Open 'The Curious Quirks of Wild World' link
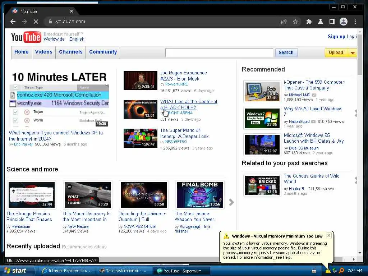The height and width of the screenshot is (276, 368). tap(312, 179)
